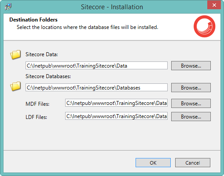Click the installer icon in the title bar

click(8, 7)
